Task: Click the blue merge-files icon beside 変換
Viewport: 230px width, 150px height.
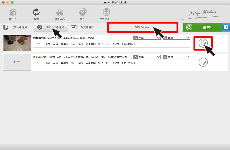Action: (226, 27)
